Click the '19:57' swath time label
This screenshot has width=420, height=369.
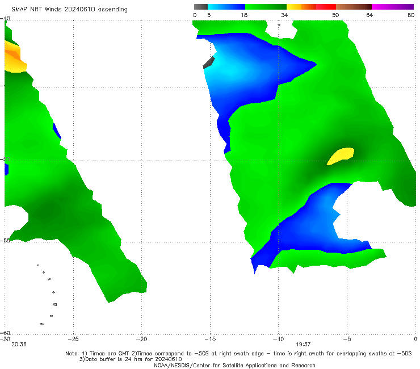pos(303,345)
